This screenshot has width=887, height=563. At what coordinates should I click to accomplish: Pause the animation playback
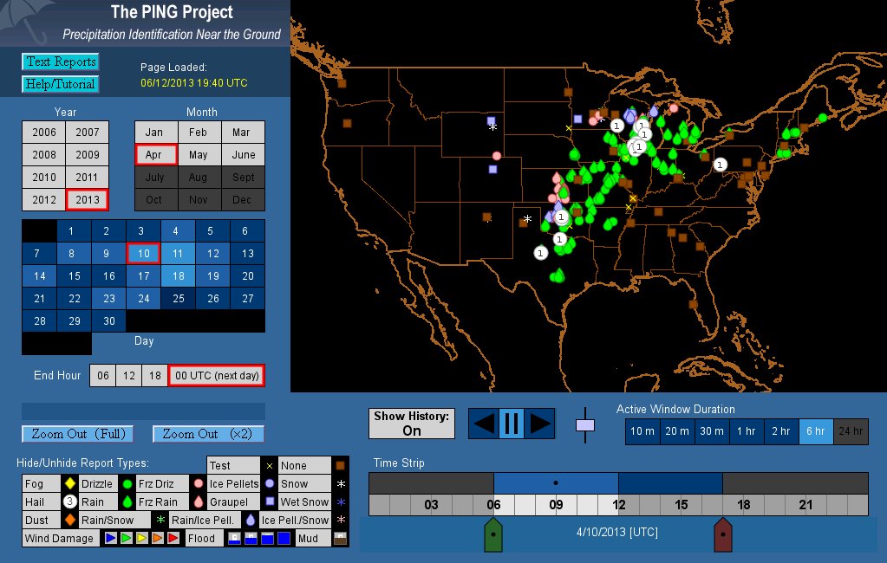[x=511, y=424]
